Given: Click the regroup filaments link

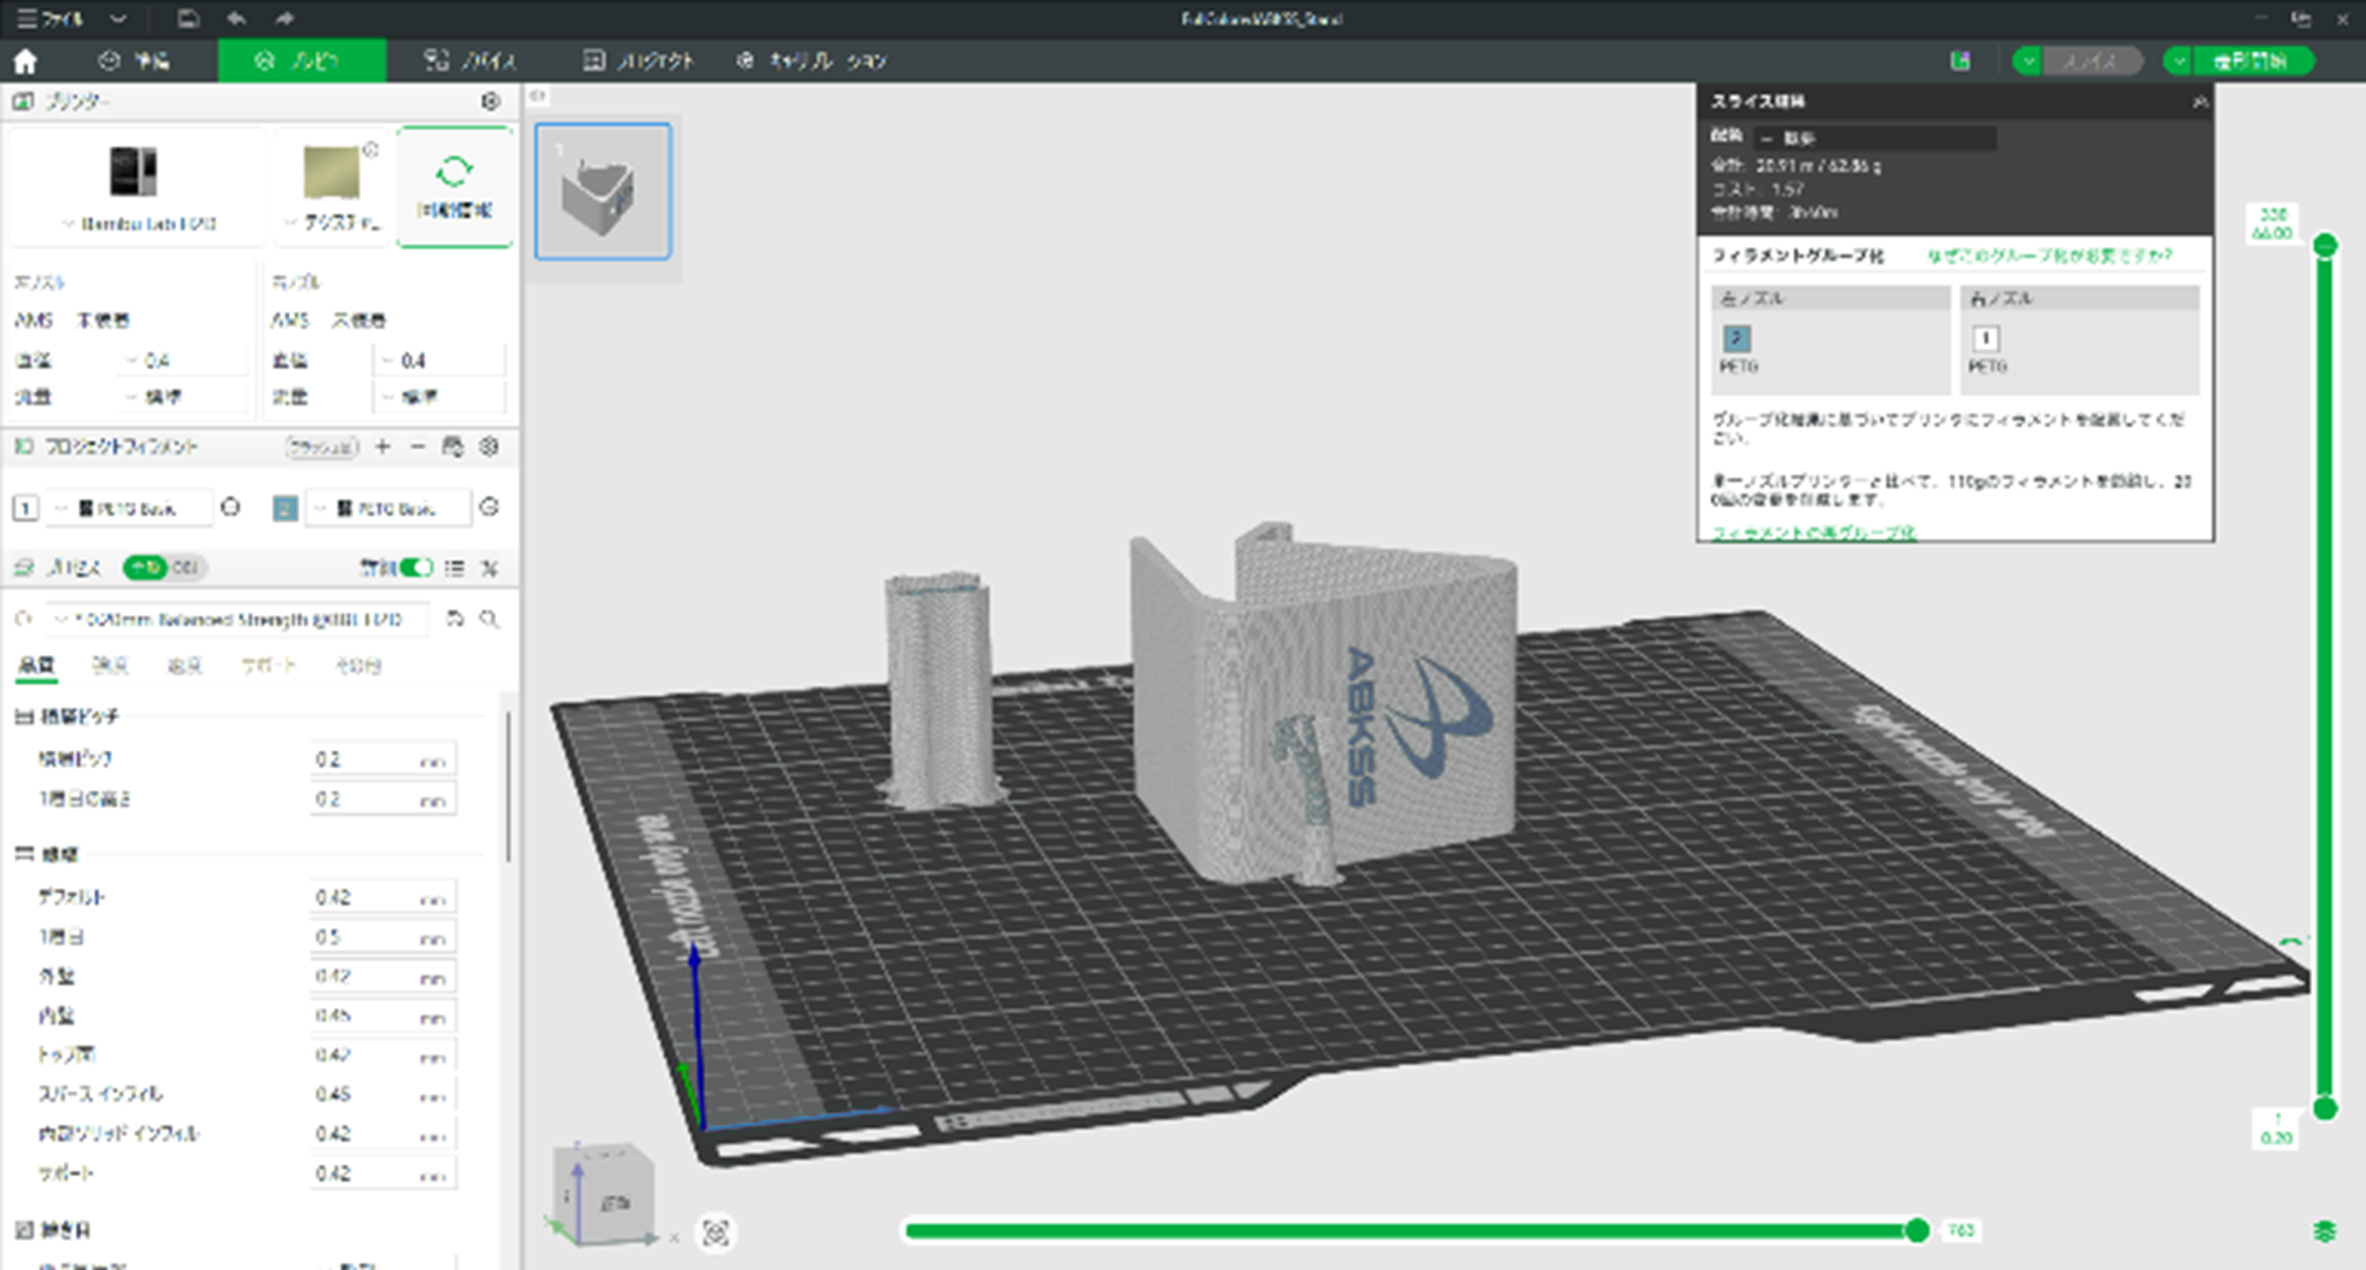Looking at the screenshot, I should tap(1813, 532).
